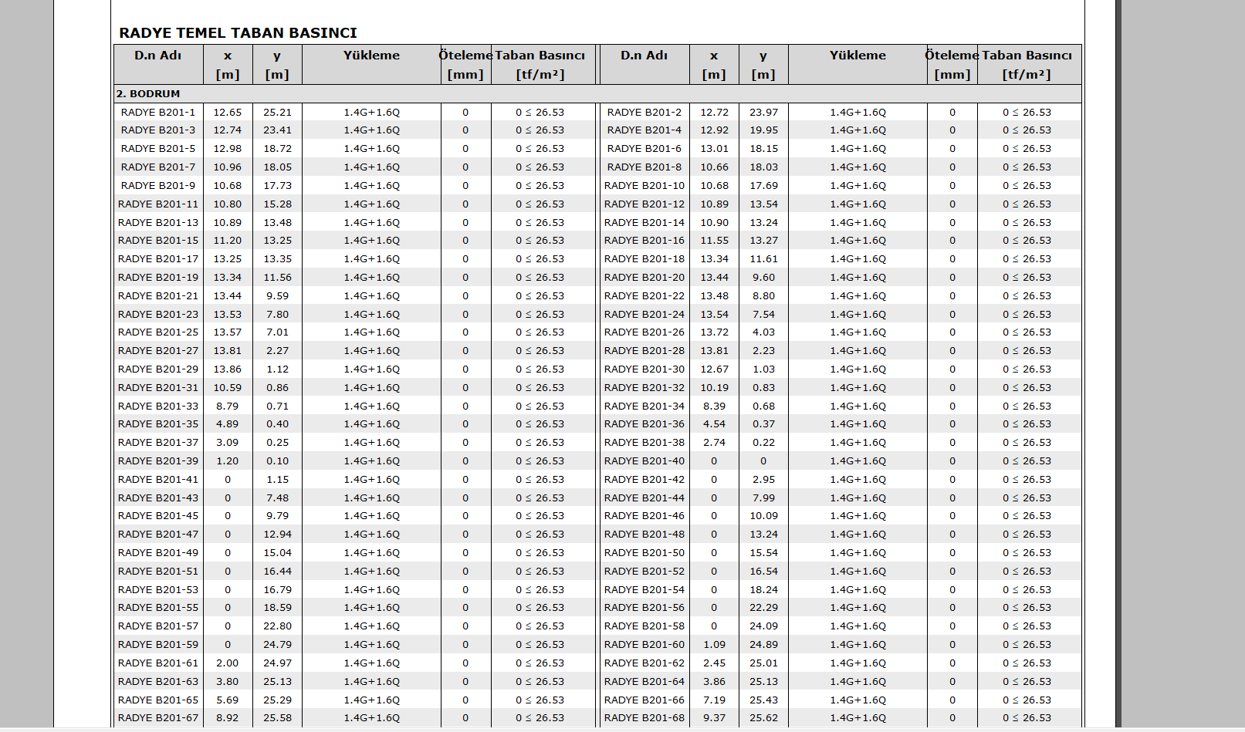Select x value 12.98 in B201-5 row
The width and height of the screenshot is (1245, 732).
(228, 149)
